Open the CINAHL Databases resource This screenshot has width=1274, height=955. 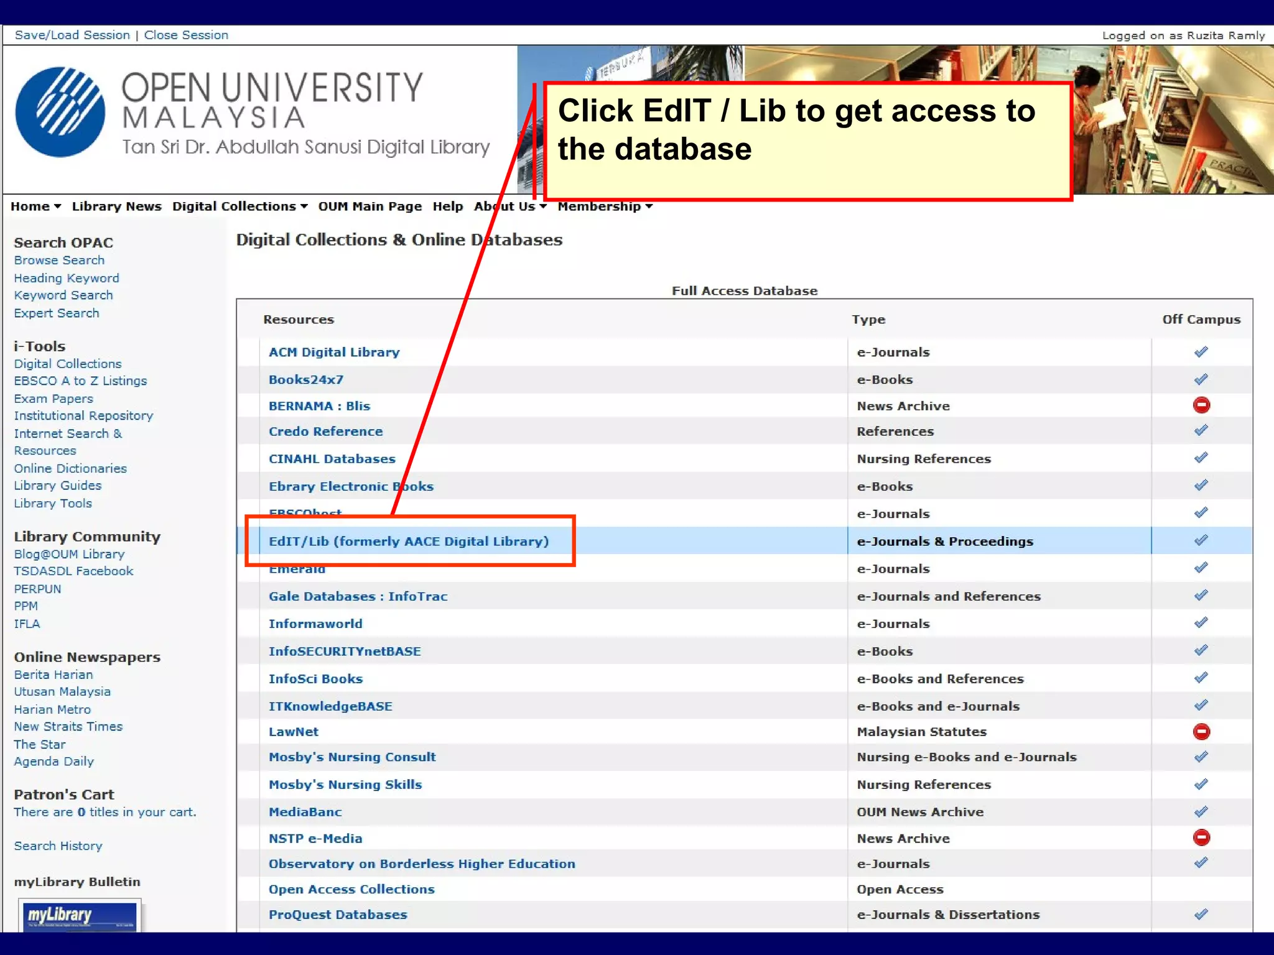coord(332,459)
